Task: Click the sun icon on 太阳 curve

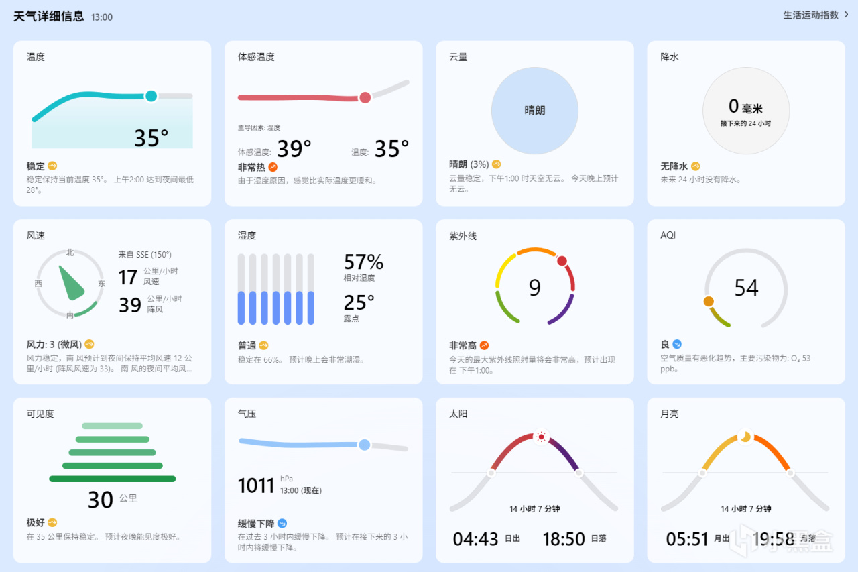Action: (542, 437)
